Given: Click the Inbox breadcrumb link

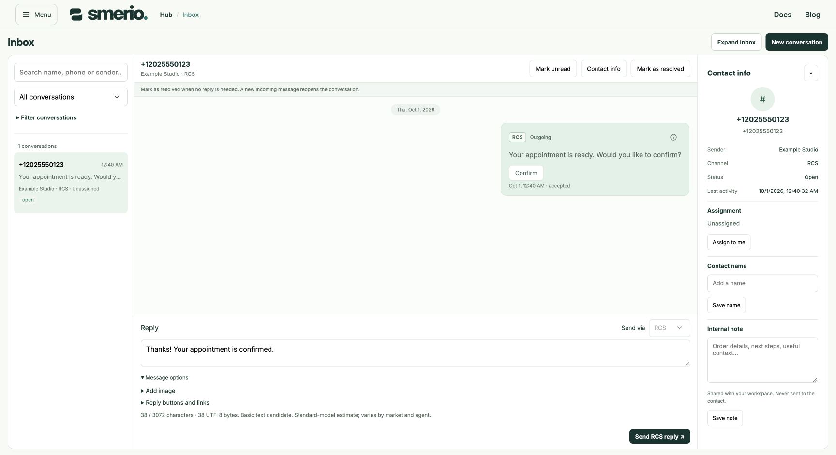Looking at the screenshot, I should pos(191,15).
